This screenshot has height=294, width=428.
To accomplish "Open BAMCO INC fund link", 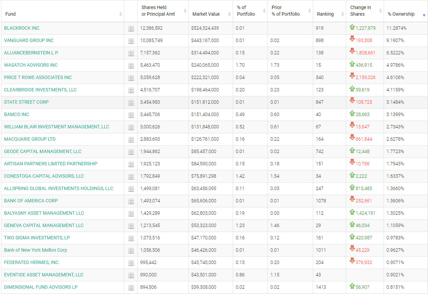I will pyautogui.click(x=17, y=114).
